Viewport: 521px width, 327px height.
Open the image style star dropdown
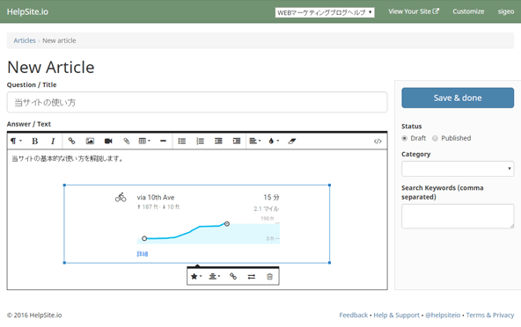click(196, 276)
